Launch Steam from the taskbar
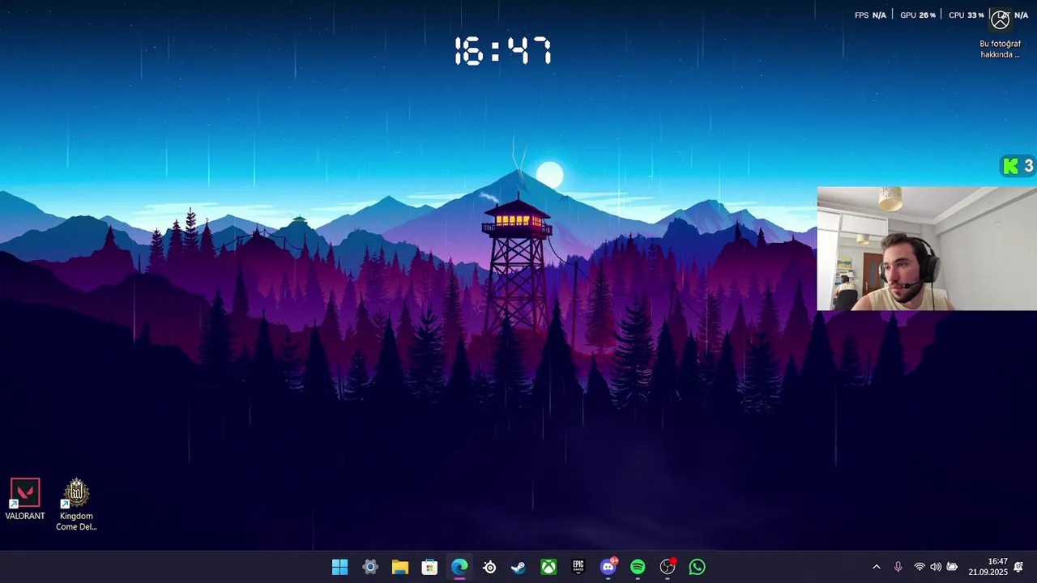 point(518,567)
